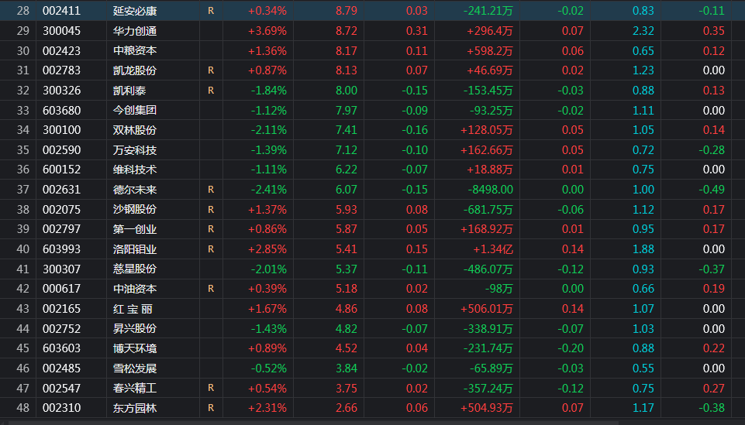The width and height of the screenshot is (745, 425).
Task: Select 博天环境 stock name
Action: (135, 348)
